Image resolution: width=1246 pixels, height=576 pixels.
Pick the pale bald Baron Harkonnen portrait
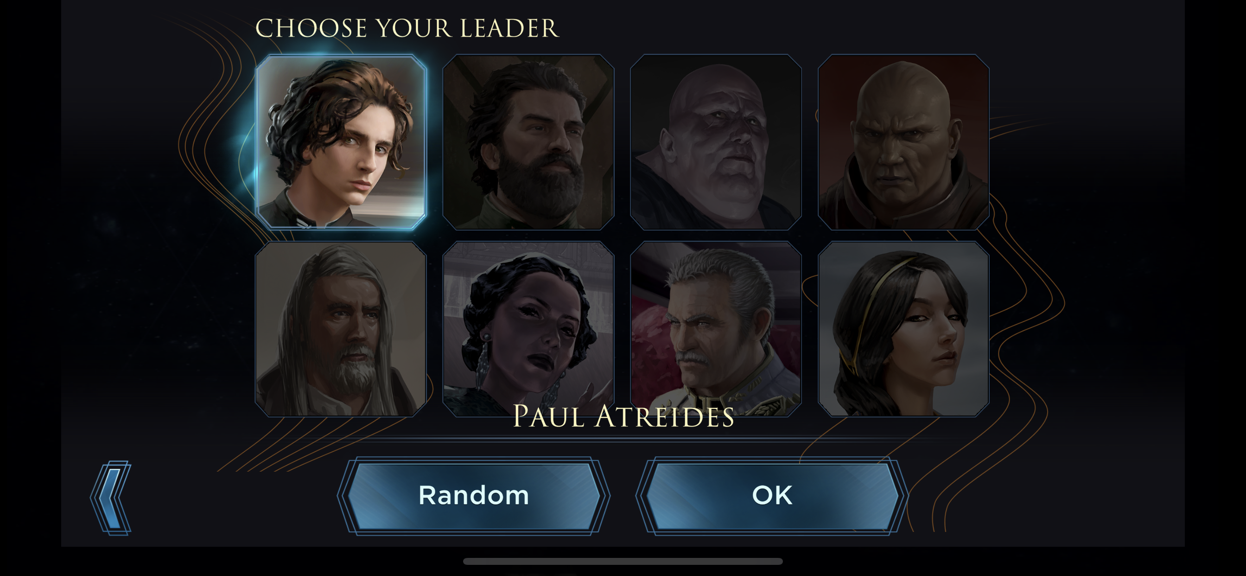[716, 142]
